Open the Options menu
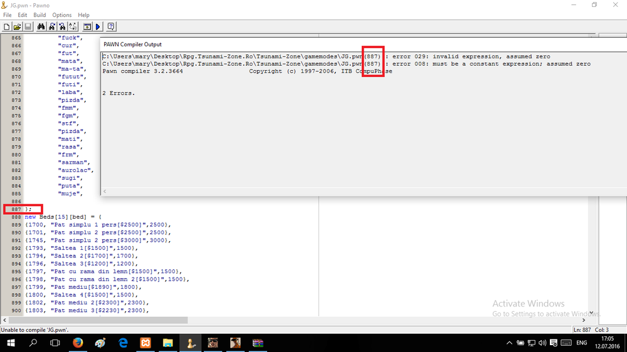This screenshot has height=352, width=627. pos(62,15)
